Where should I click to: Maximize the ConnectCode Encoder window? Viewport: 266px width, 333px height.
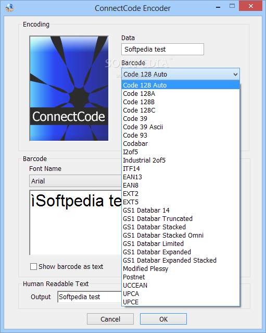[232, 6]
